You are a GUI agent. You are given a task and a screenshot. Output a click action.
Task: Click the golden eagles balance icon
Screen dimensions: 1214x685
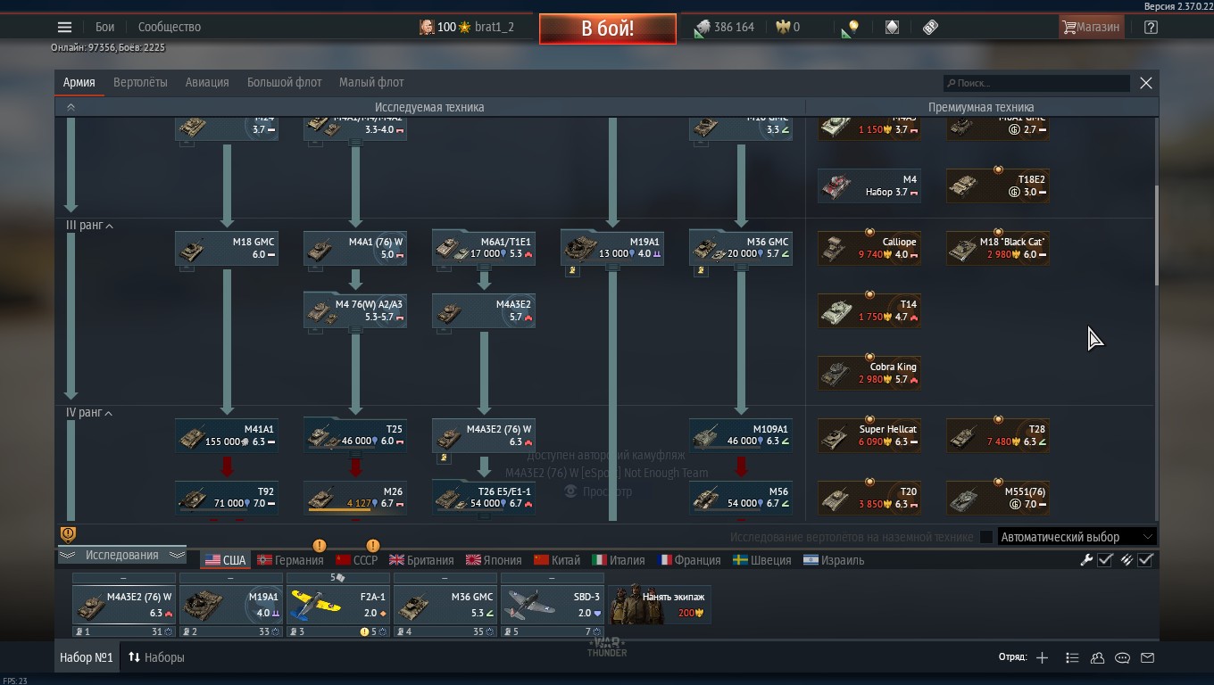pyautogui.click(x=783, y=27)
